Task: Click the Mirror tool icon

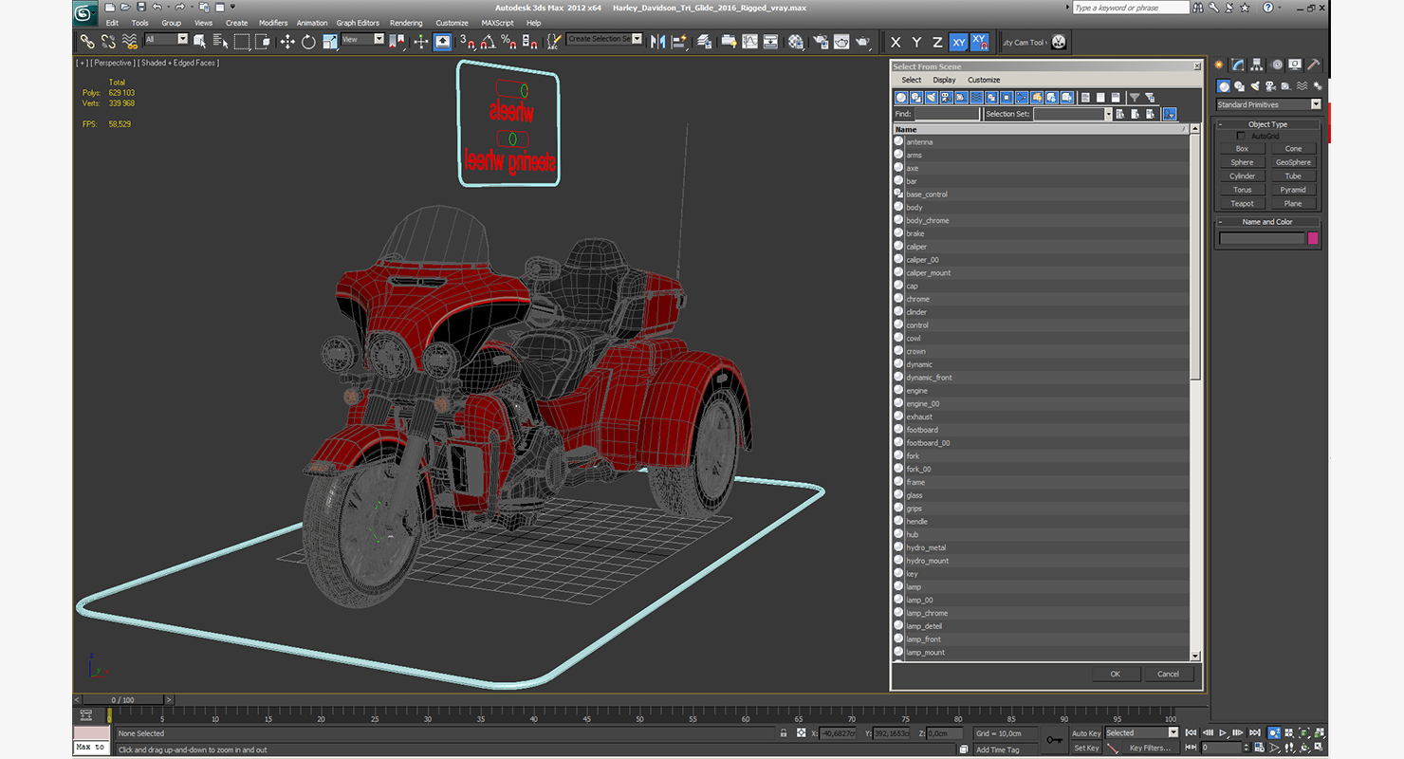Action: pos(657,42)
